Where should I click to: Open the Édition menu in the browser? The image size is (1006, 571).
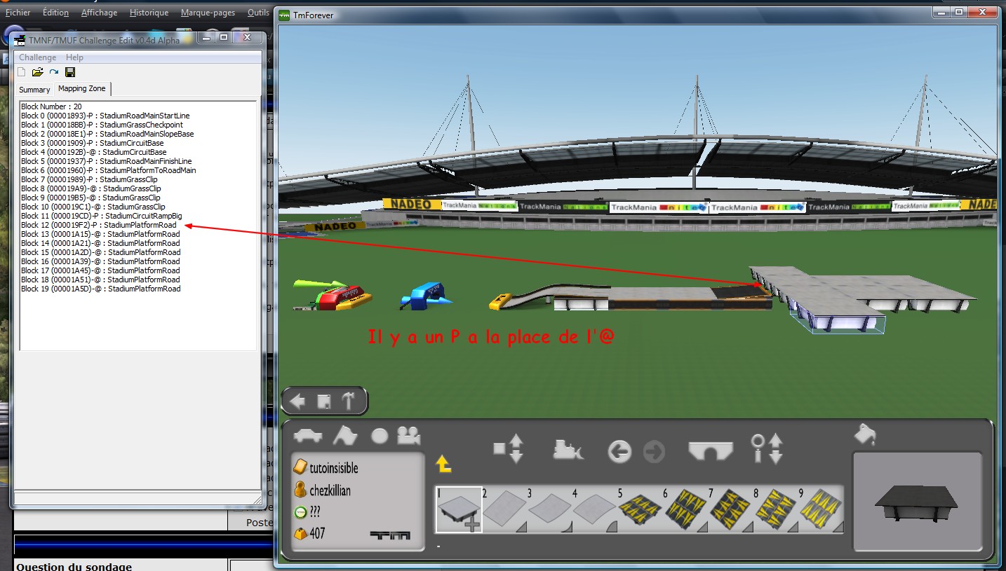55,13
